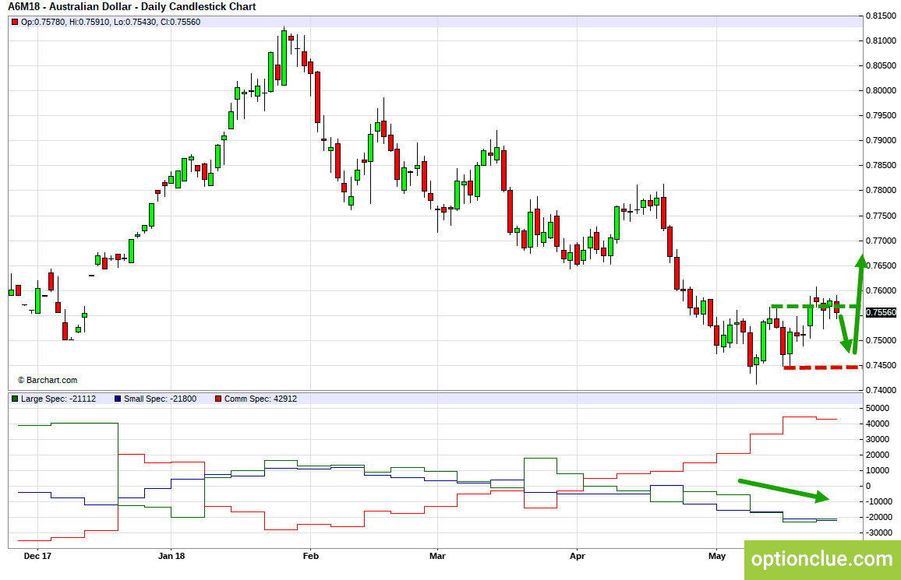
Task: Click the Dec 17 date axis label
Action: [38, 556]
